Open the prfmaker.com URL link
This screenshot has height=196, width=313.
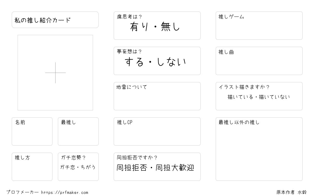pos(65,193)
